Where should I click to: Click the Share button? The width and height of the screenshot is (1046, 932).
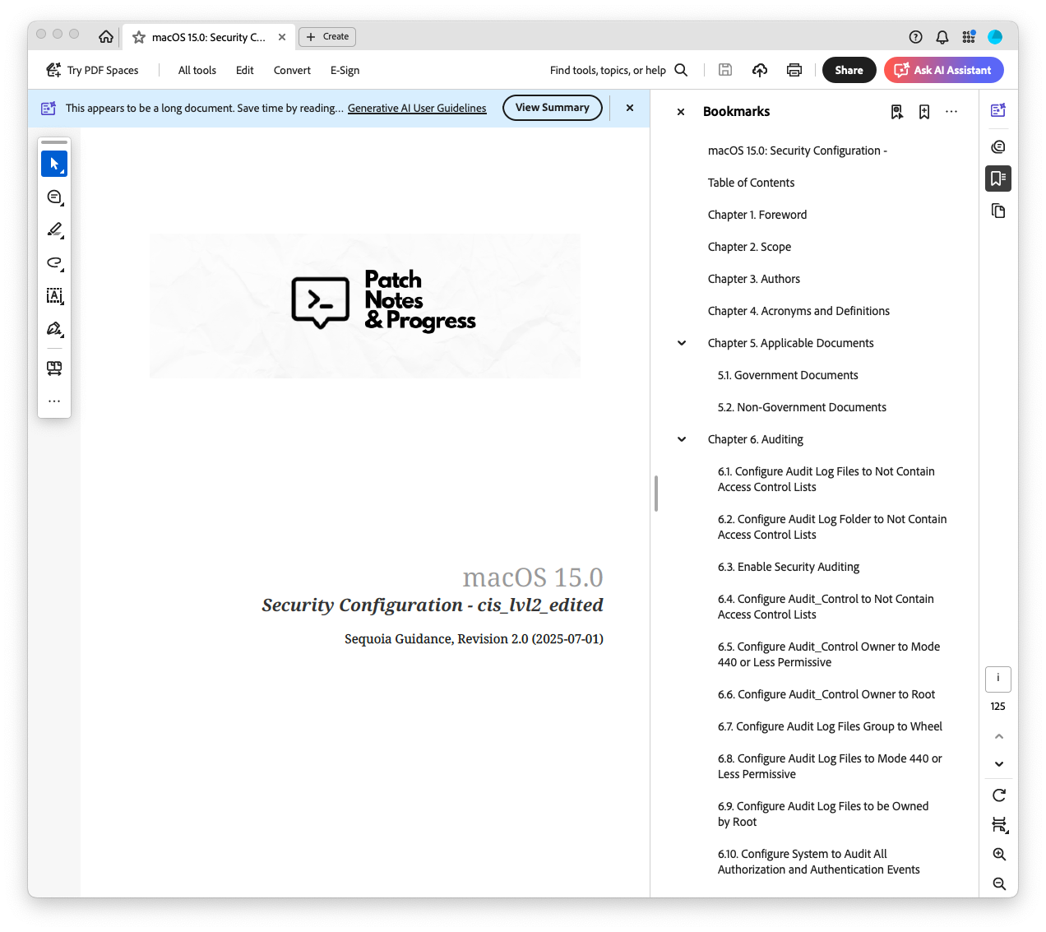coord(849,70)
